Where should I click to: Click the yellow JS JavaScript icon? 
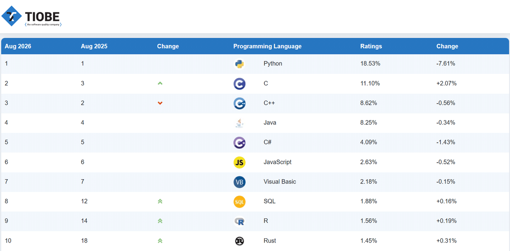coord(240,162)
